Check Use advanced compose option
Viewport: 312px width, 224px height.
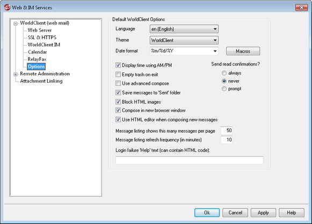pyautogui.click(x=118, y=83)
